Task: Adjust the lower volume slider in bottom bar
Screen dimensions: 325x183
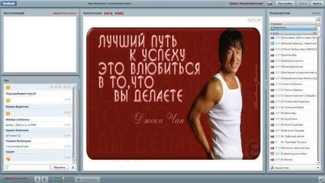Action: coord(63,181)
